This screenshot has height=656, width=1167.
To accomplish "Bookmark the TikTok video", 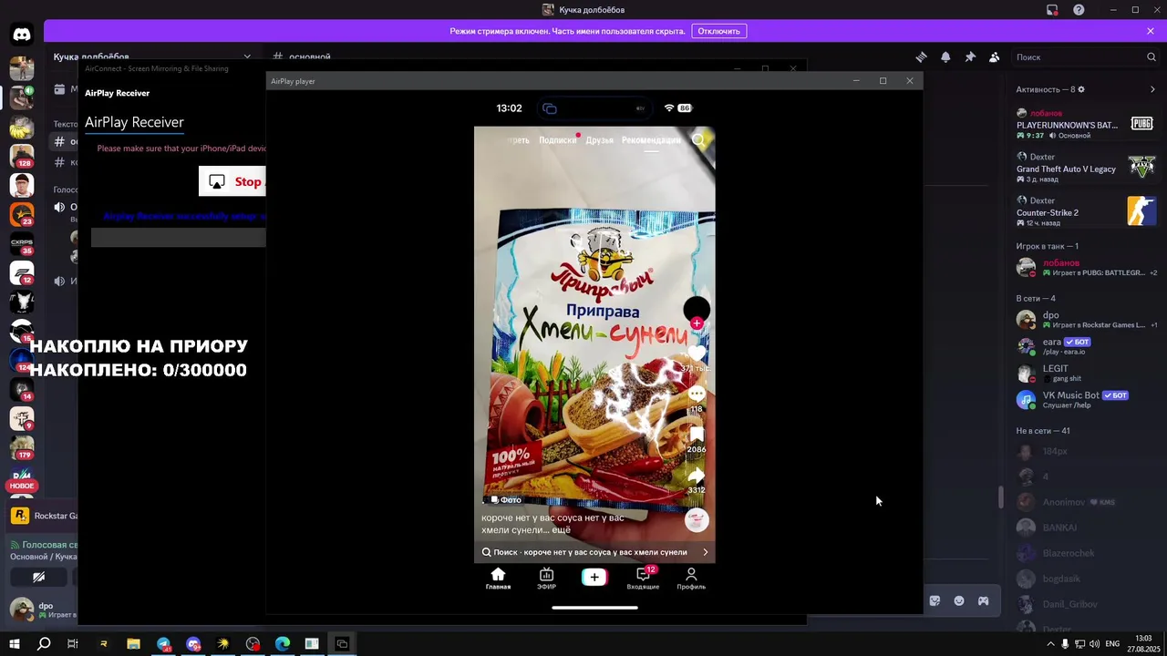I will [x=697, y=435].
